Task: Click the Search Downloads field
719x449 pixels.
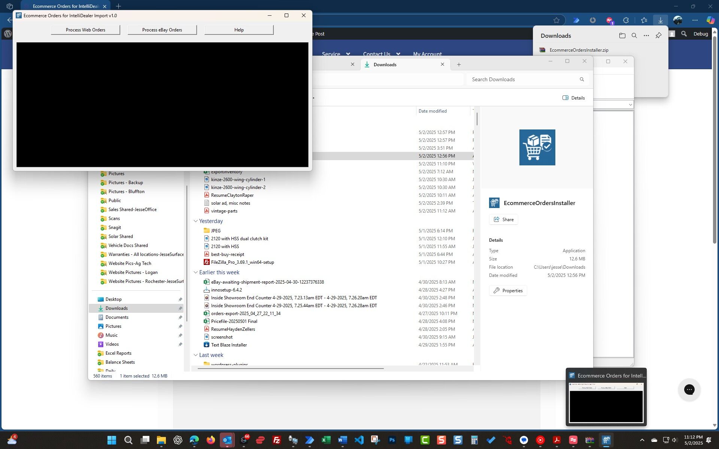Action: [x=522, y=79]
